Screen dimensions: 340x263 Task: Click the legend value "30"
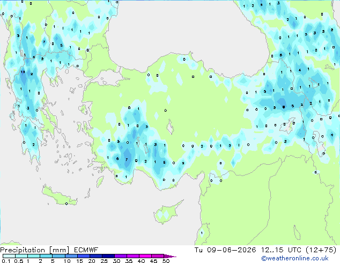tap(116, 261)
